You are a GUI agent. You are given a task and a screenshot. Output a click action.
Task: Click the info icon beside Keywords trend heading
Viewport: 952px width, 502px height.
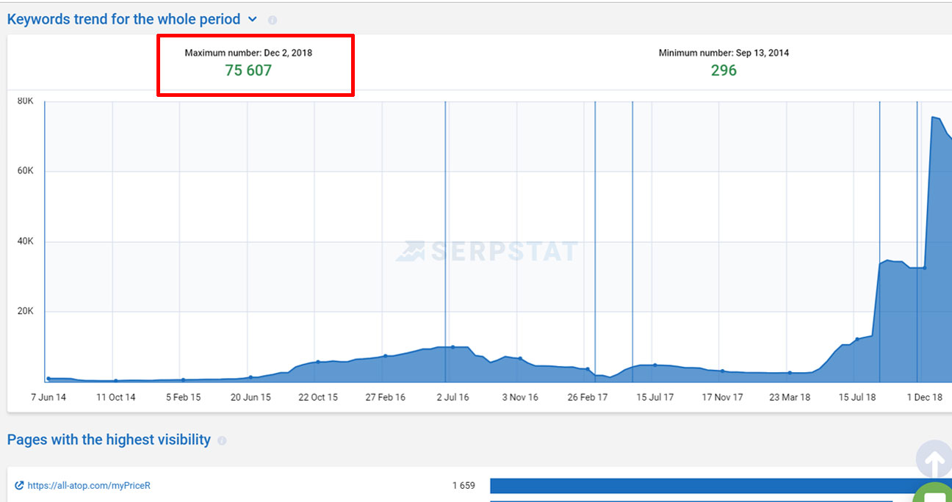[273, 21]
